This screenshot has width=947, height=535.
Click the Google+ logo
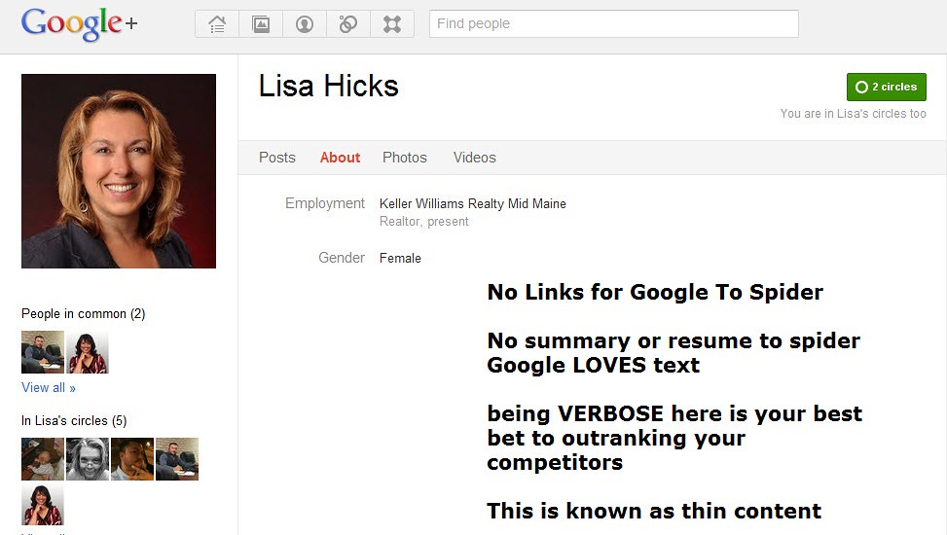79,24
